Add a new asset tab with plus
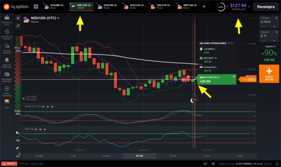The height and width of the screenshot is (167, 281). 204,7
